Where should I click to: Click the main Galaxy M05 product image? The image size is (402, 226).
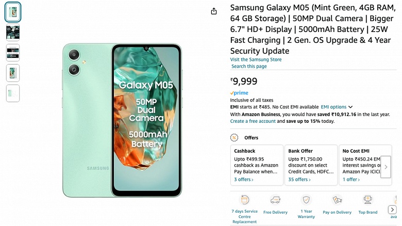click(122, 120)
